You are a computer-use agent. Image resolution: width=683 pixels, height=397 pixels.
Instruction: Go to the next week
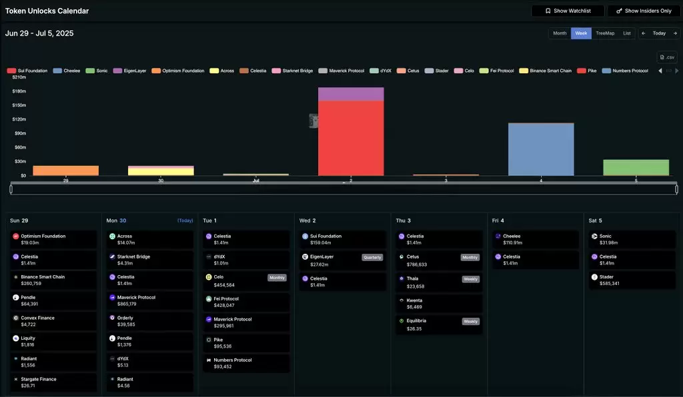[675, 33]
